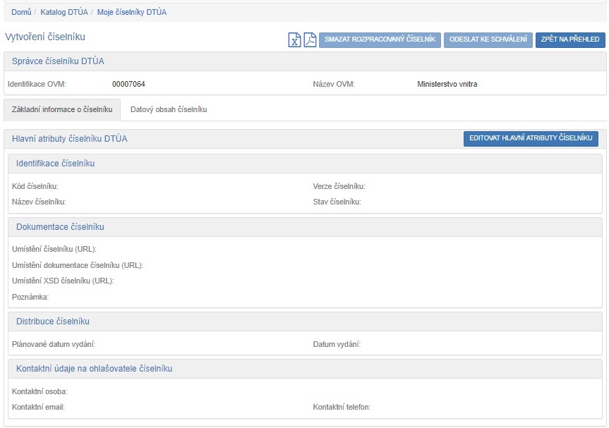Open Katalog DTÚA breadcrumb link
The height and width of the screenshot is (428, 609).
(x=64, y=12)
